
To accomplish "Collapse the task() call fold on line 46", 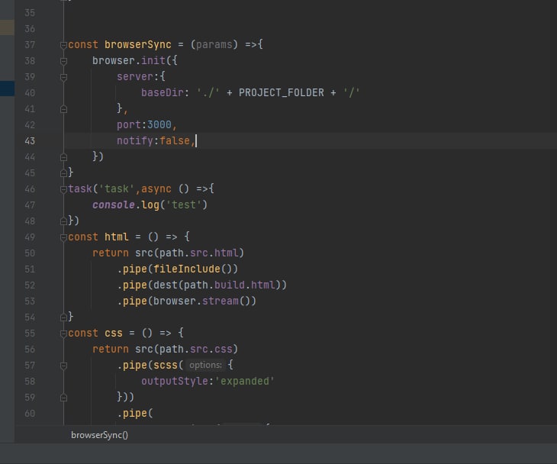I will [63, 190].
